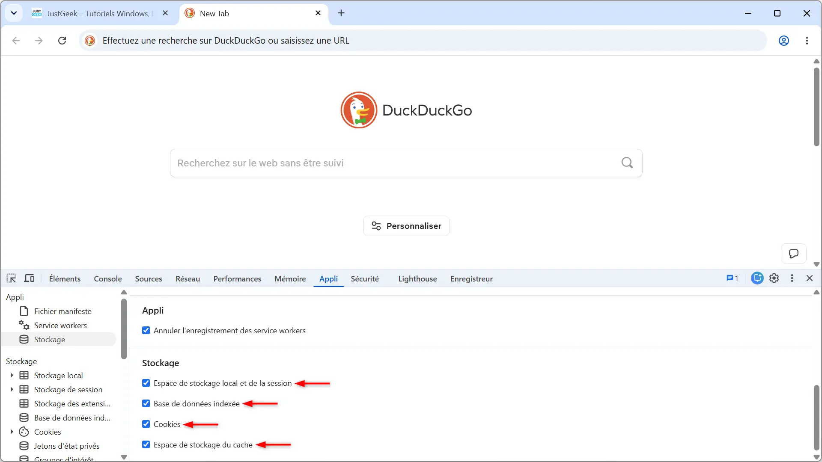Uncheck Annuler l'enregistrement des service workers
This screenshot has height=462, width=822.
146,331
